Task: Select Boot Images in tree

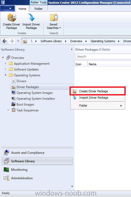Action: tap(25, 104)
